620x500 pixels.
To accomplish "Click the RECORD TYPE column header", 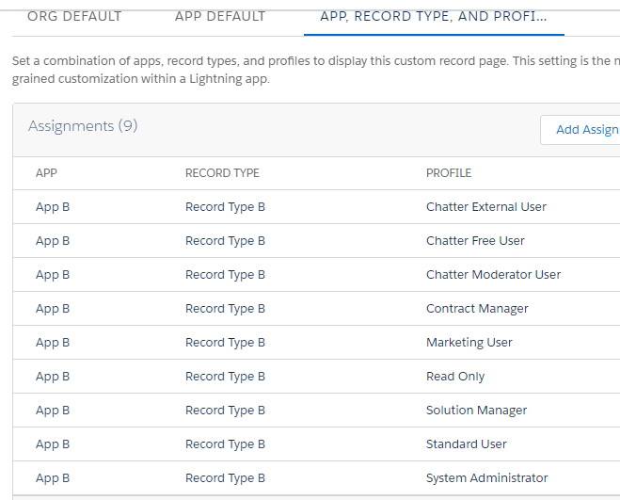I will [x=222, y=173].
